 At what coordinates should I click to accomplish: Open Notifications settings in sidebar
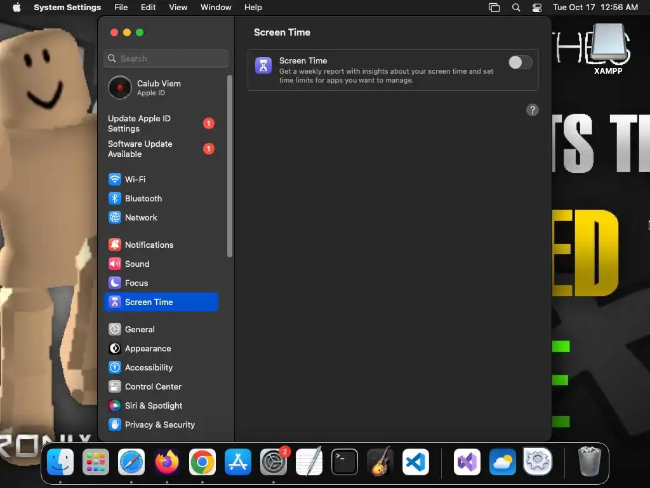click(x=161, y=245)
